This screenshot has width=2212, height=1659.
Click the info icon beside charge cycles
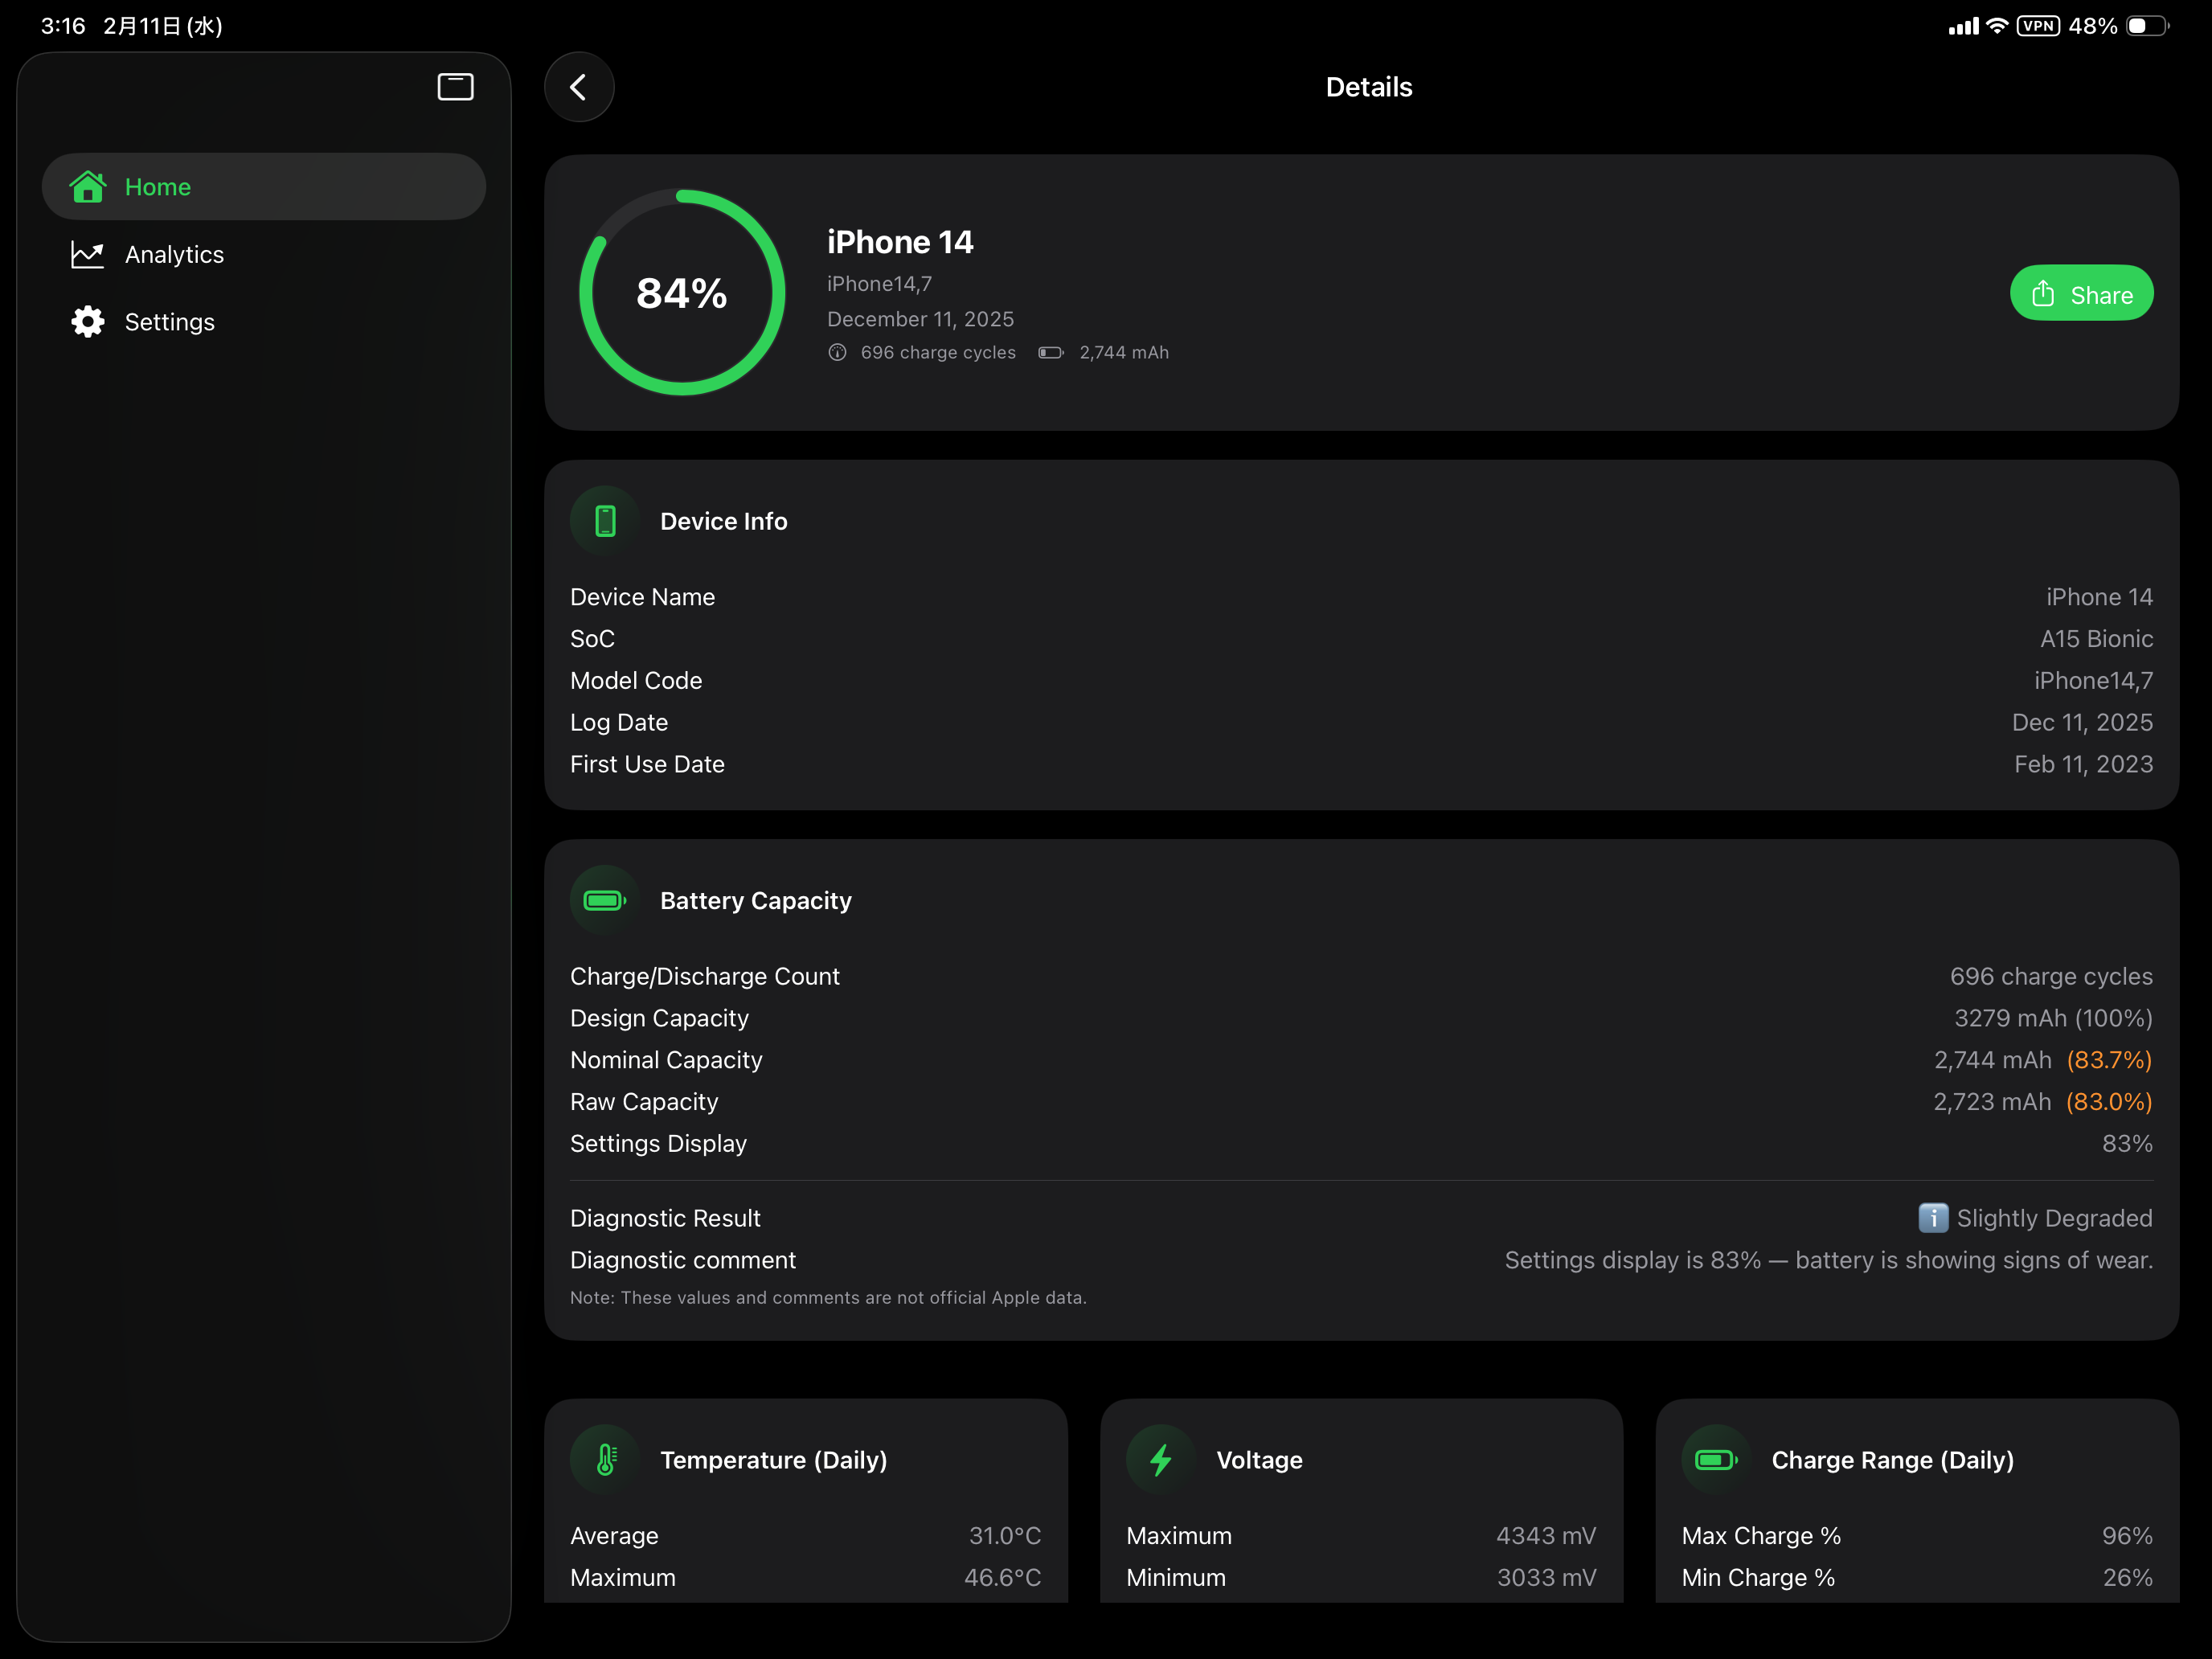(838, 353)
